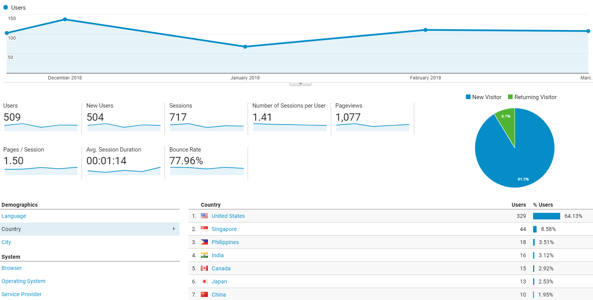Viewport: 593px width, 300px height.
Task: Open the City demographics report
Action: coord(6,242)
